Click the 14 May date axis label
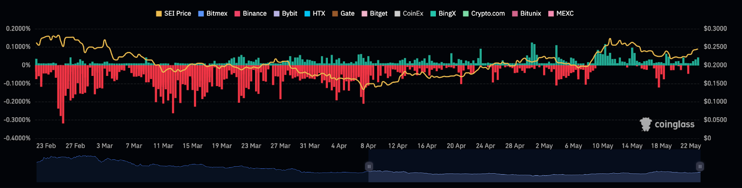742x188 pixels. click(632, 146)
